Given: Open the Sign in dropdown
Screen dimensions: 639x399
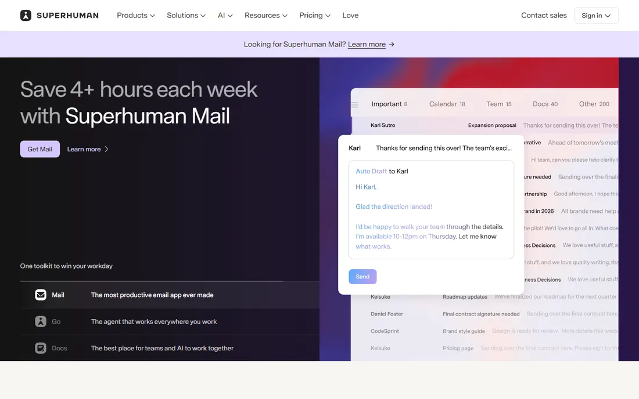Looking at the screenshot, I should [596, 16].
